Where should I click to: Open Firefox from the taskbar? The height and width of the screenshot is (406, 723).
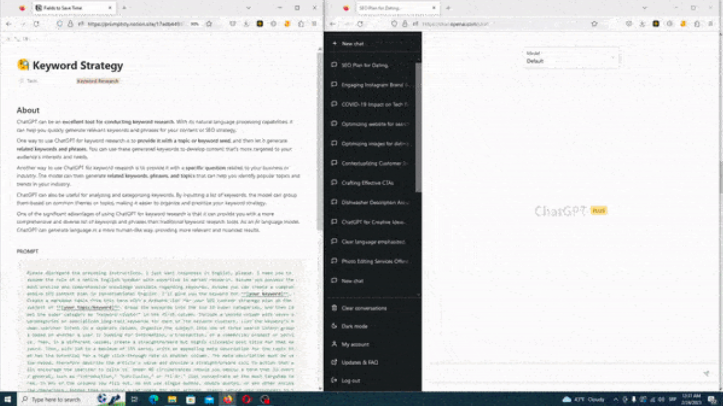[x=228, y=399]
